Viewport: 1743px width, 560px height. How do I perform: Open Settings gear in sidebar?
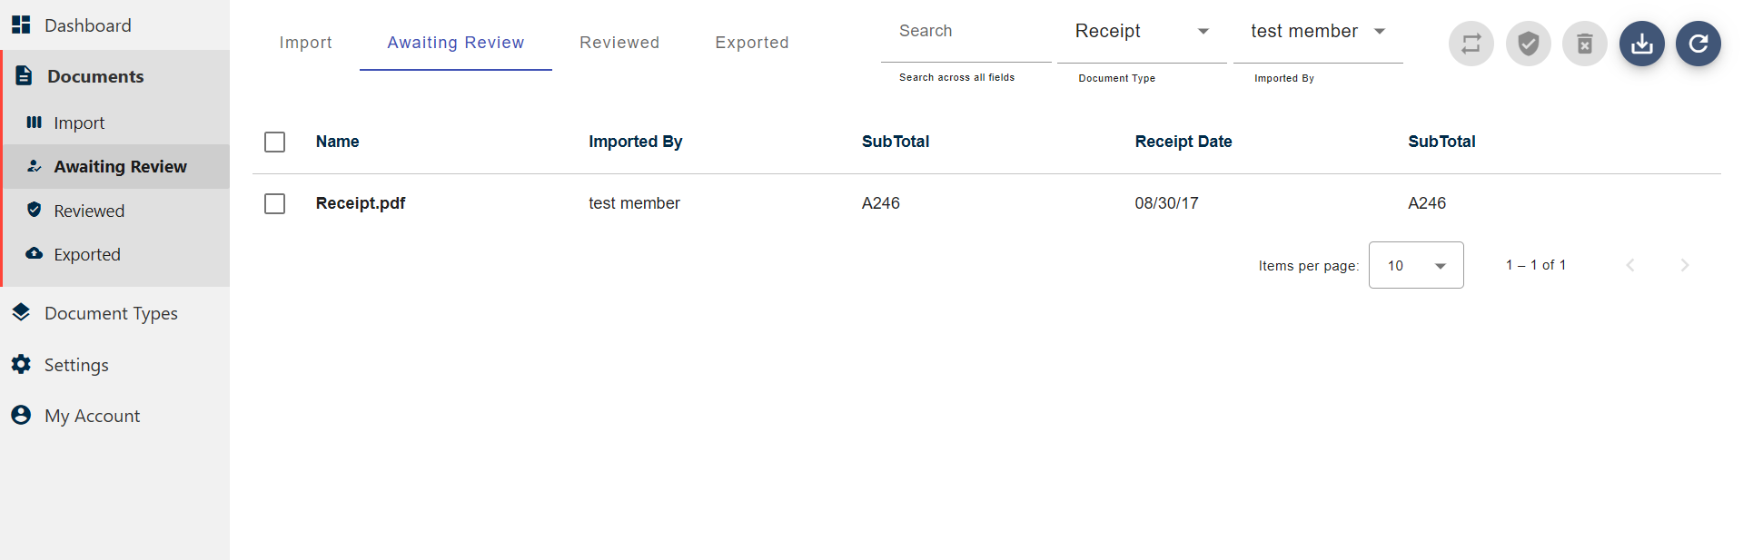point(21,364)
